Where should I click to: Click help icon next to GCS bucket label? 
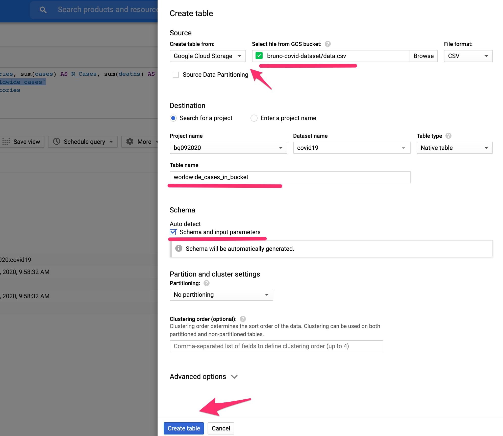pos(328,44)
